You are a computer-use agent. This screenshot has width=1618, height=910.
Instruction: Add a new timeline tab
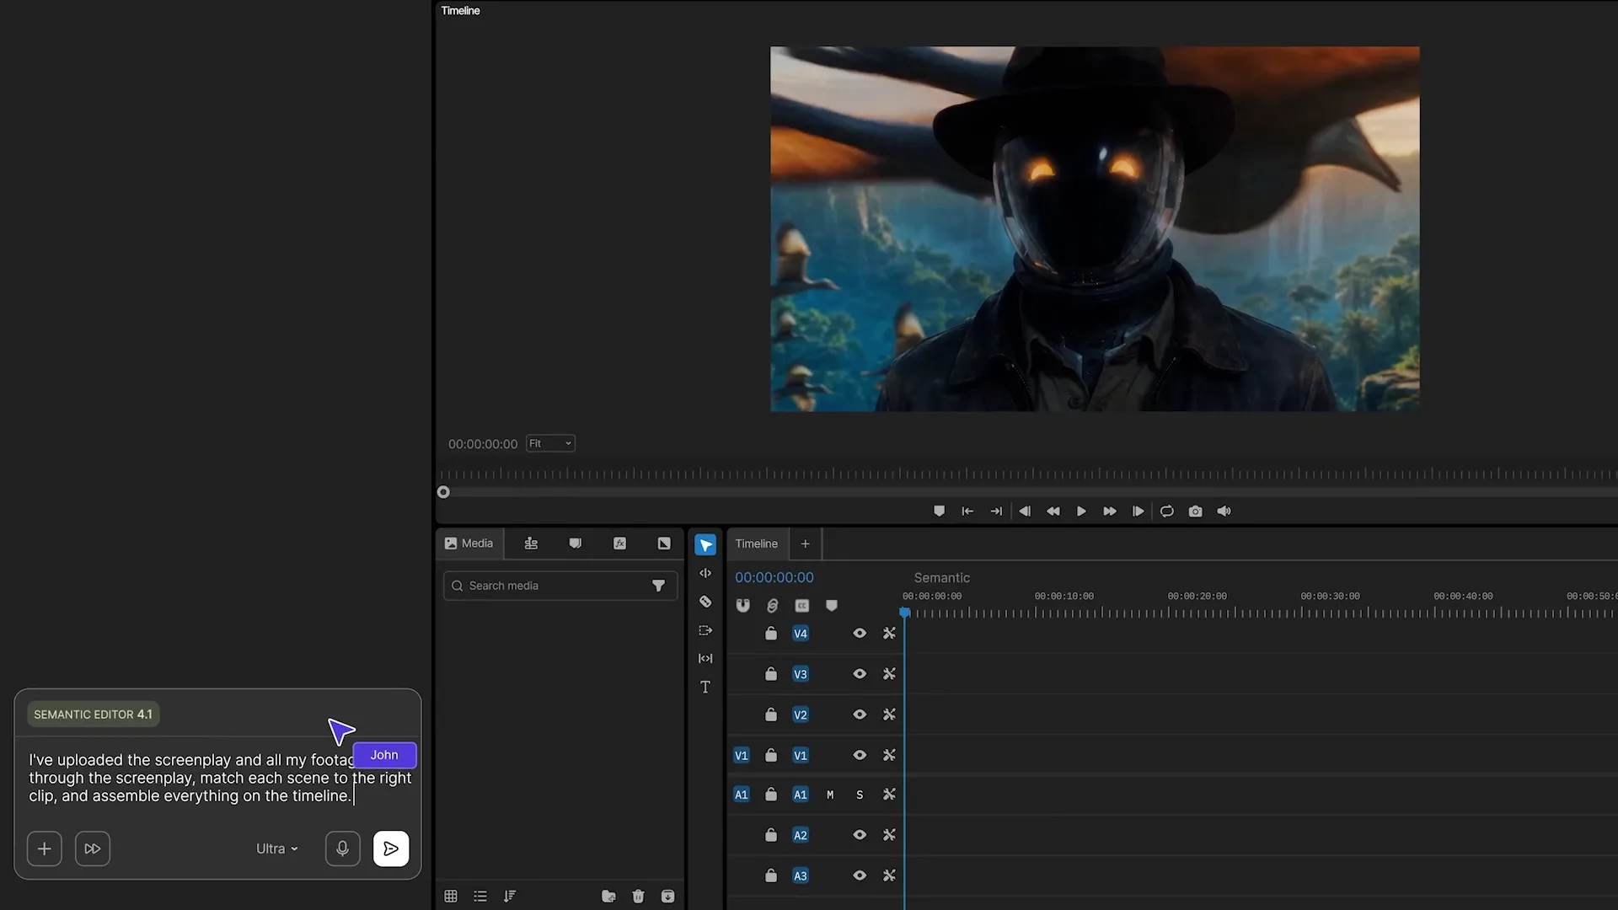coord(805,543)
